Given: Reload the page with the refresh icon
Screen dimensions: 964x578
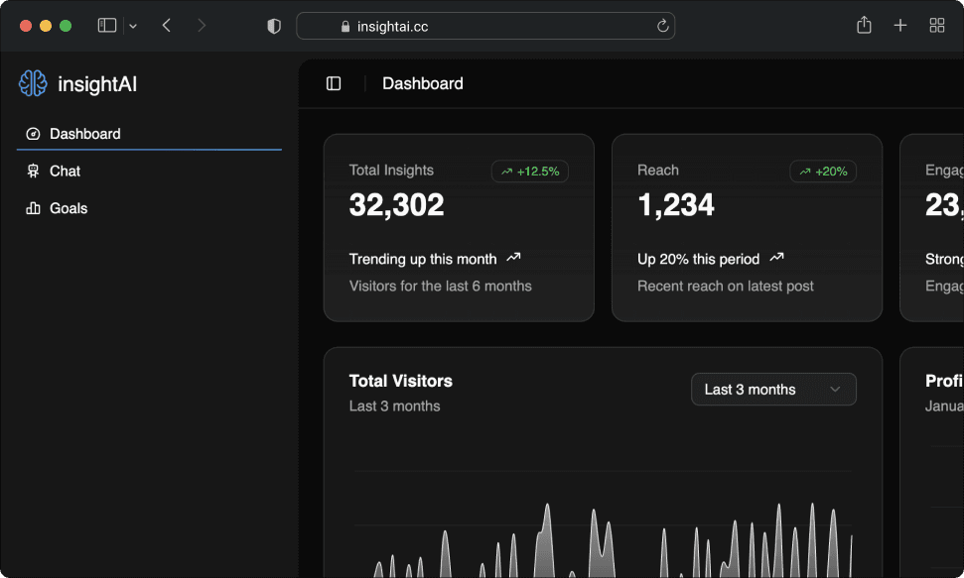Looking at the screenshot, I should tap(662, 27).
